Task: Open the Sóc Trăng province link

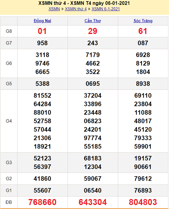Action: [143, 21]
